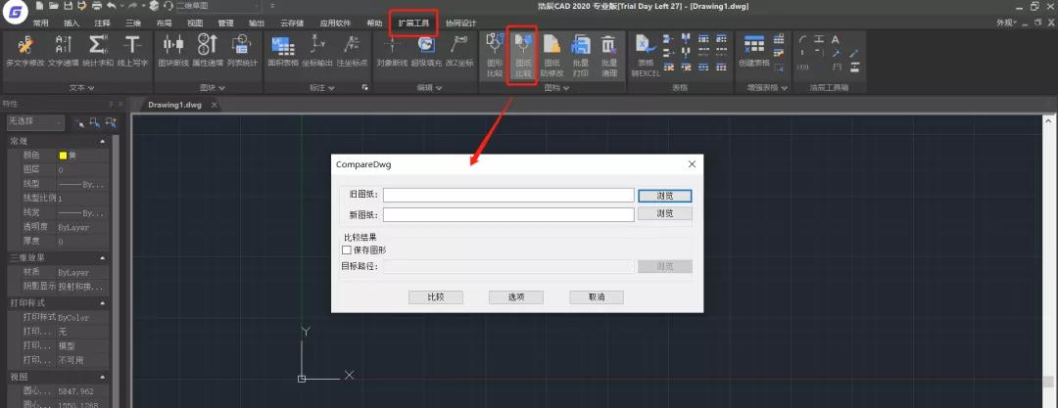Click the yellow color swatch in properties
1058x408 pixels.
click(x=64, y=156)
